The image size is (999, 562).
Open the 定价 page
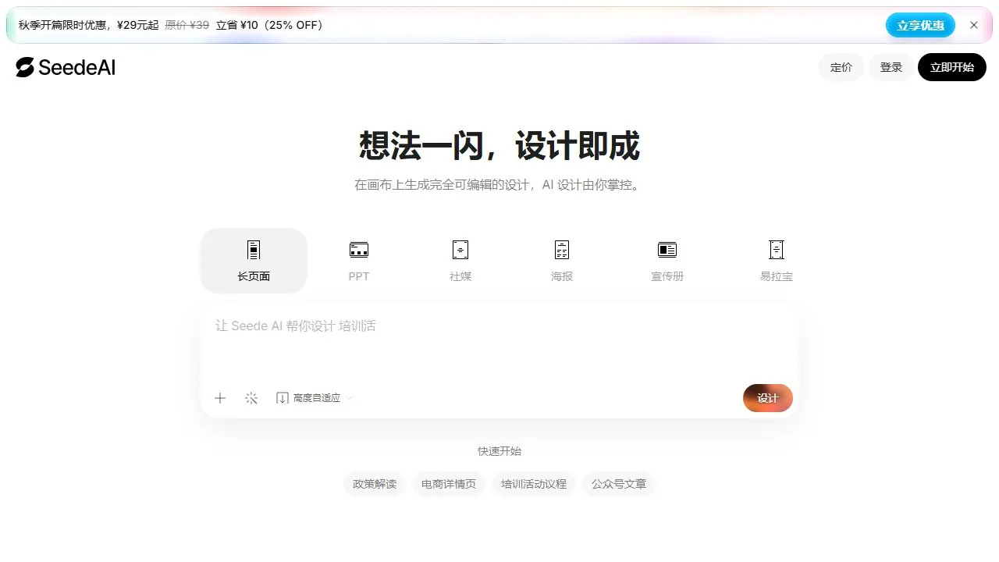841,67
